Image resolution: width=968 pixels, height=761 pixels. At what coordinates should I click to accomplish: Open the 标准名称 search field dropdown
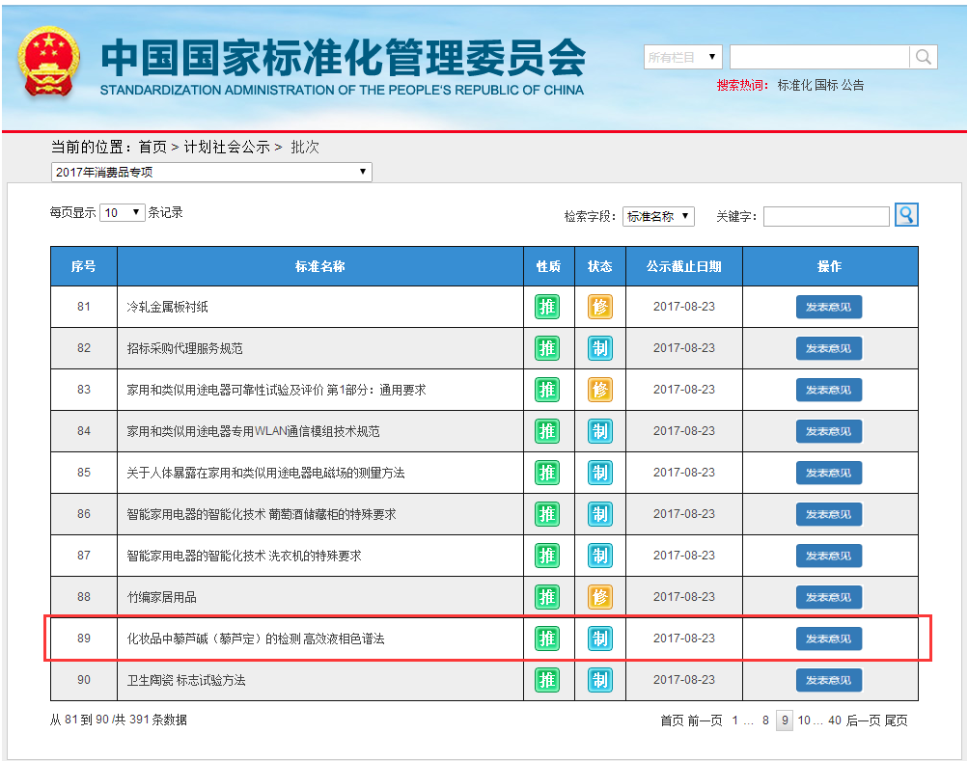pos(658,216)
